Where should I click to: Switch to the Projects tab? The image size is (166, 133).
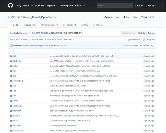coord(69,25)
